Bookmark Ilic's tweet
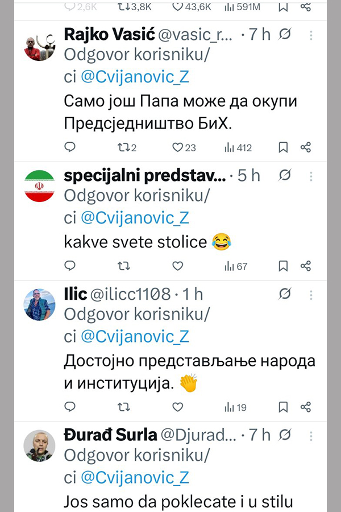The height and width of the screenshot is (512, 341). point(282,407)
